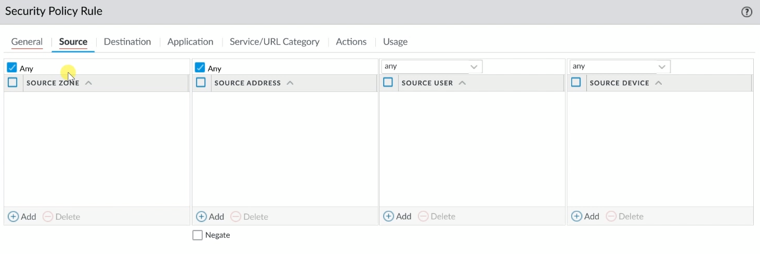Open the Source Device any dropdown
Screen dimensions: 760x254
click(620, 66)
